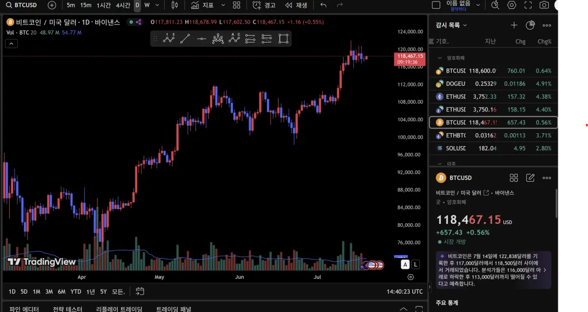Select the horizontal line drawing tool

201,38
